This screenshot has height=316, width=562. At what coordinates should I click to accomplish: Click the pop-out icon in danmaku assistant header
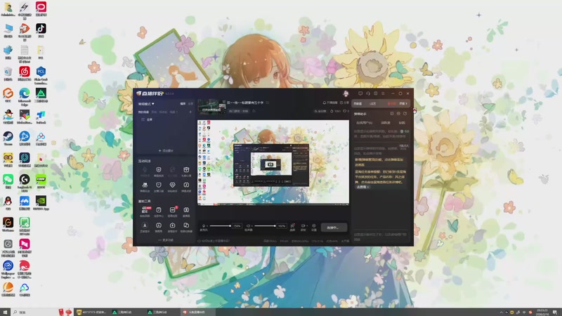point(405,114)
